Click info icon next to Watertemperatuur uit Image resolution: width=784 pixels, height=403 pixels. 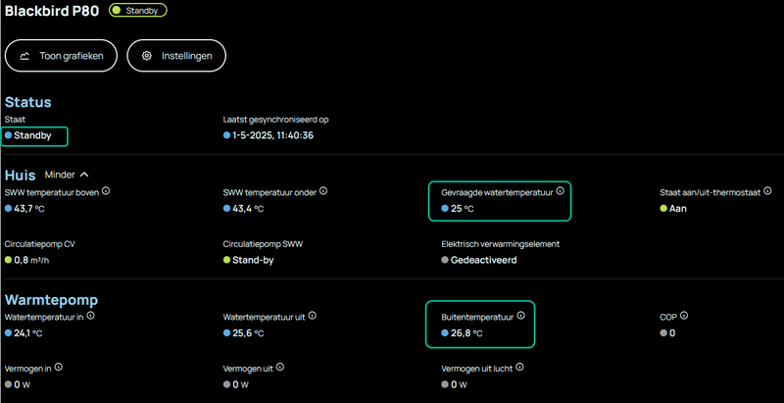(313, 316)
